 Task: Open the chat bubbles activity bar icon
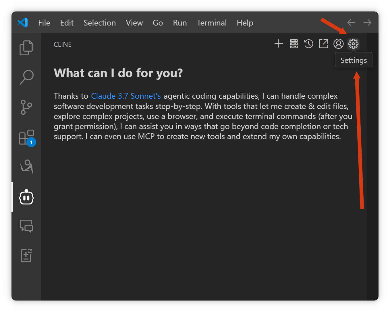(26, 226)
